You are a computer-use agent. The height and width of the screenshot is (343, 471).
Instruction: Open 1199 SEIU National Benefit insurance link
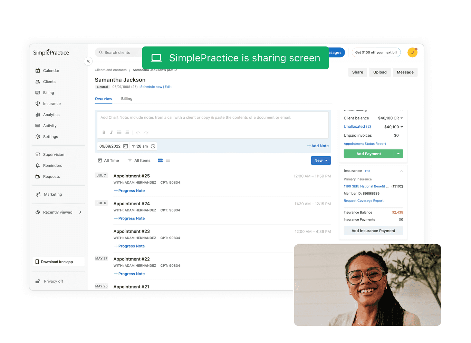coord(366,186)
